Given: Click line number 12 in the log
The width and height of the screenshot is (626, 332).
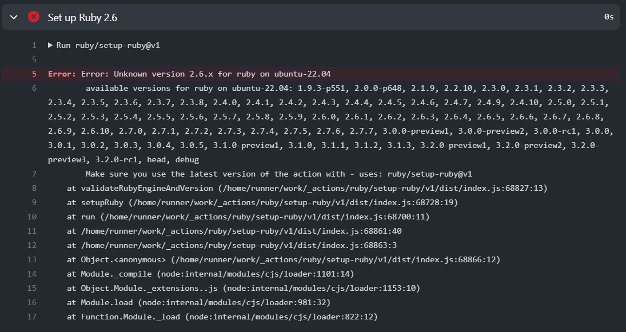Looking at the screenshot, I should pos(32,245).
